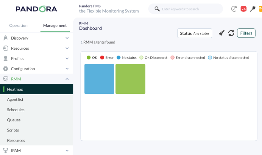Open the Profiles menu item
Image resolution: width=262 pixels, height=155 pixels.
point(18,59)
